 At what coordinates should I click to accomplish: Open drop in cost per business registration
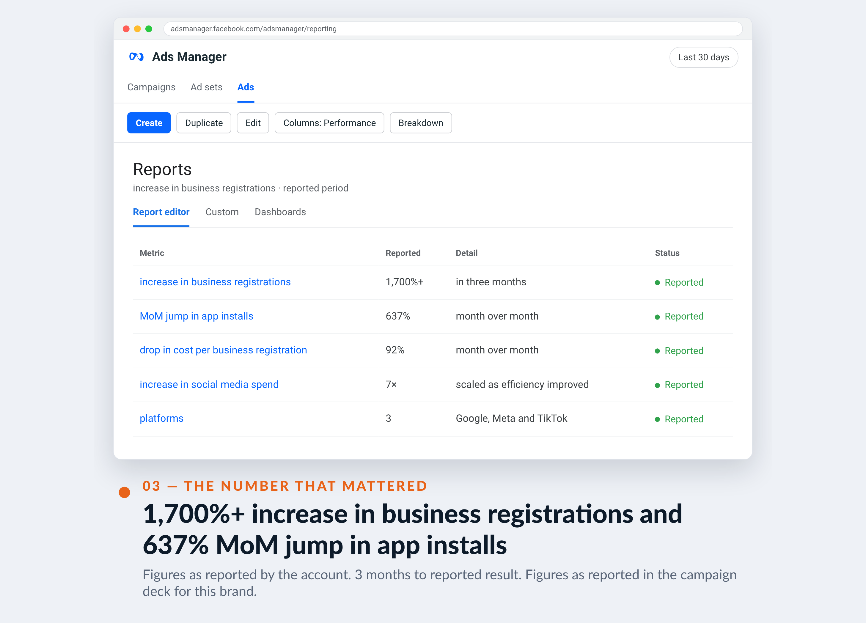click(223, 350)
